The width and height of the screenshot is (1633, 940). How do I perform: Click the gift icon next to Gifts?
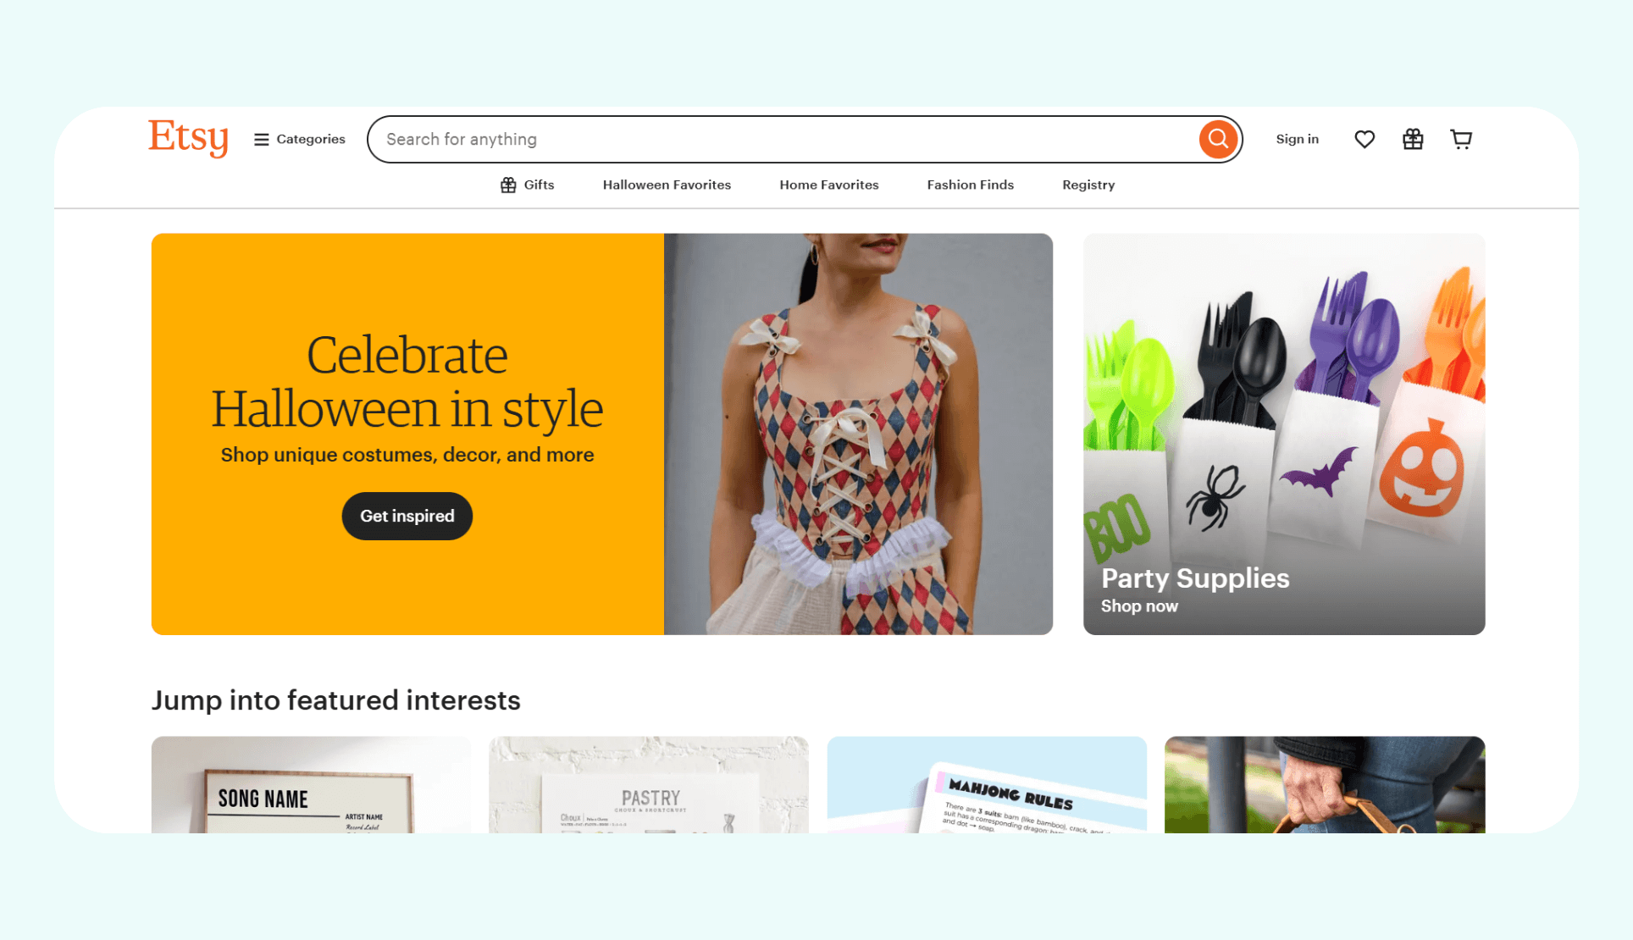pos(508,185)
